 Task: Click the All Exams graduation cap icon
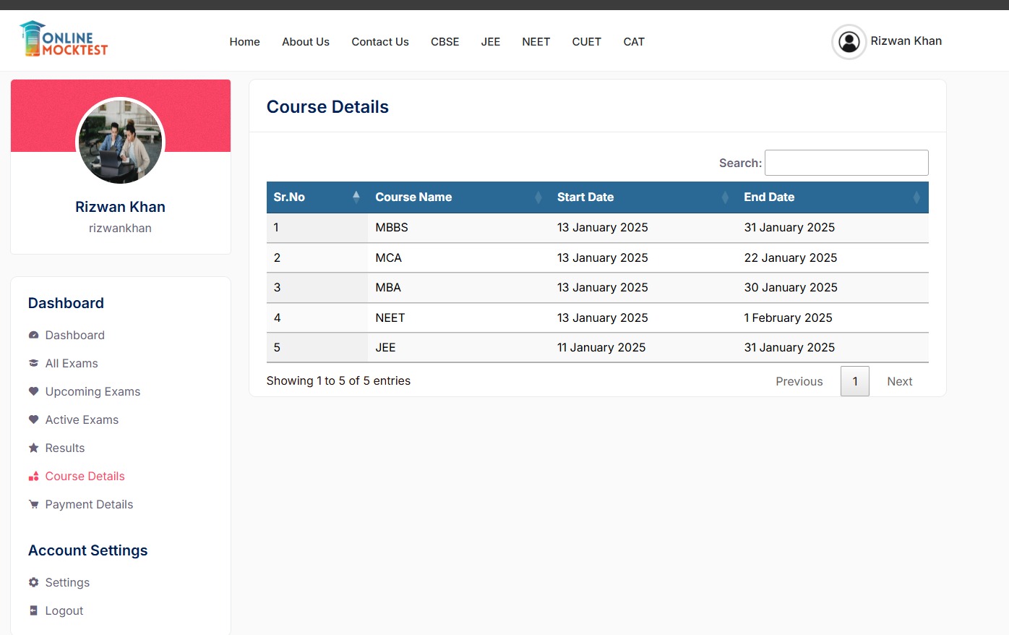(33, 363)
